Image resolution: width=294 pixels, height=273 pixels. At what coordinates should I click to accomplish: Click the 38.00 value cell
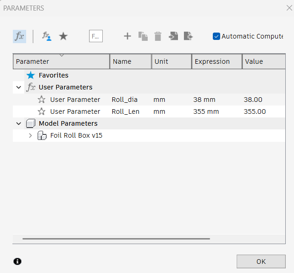[253, 100]
